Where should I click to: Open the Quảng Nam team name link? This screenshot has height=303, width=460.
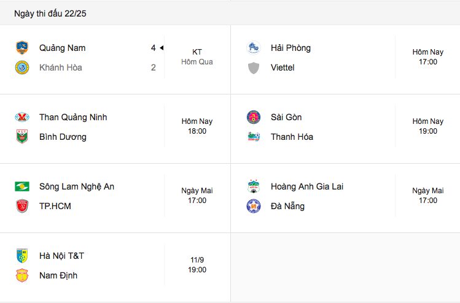coord(63,48)
